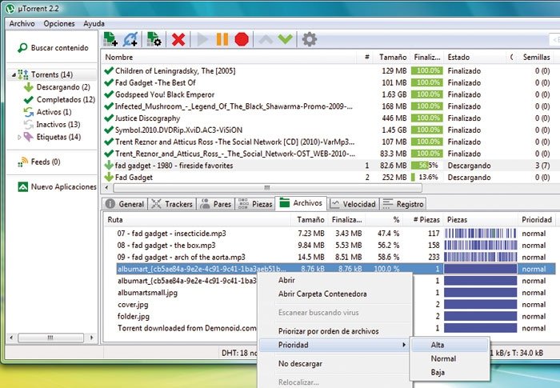Click the torrent list horizontal scrollbar thumb
560x388 pixels.
(x=267, y=187)
